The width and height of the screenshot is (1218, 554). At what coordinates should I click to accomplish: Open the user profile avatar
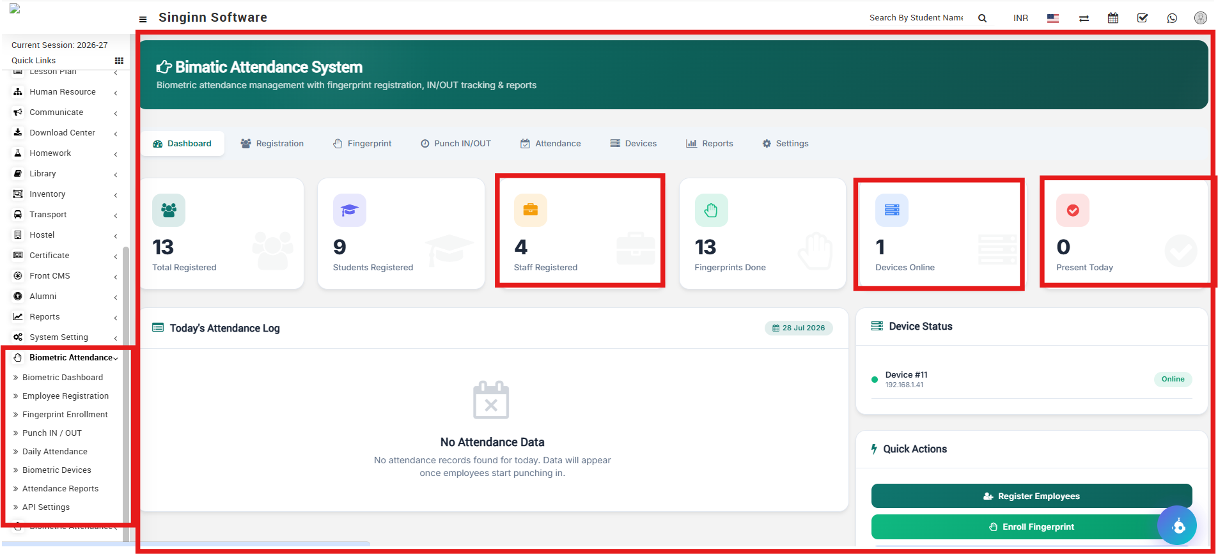click(1201, 18)
